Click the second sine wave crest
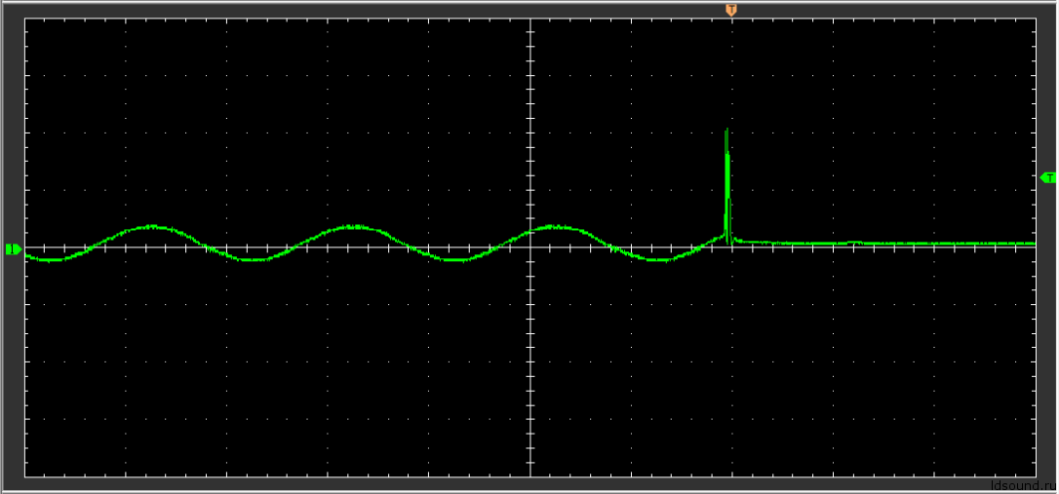The image size is (1059, 494). [353, 226]
